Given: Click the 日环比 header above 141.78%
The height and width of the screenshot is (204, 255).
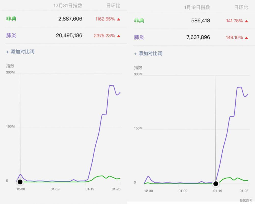Looking at the screenshot, I should click(x=241, y=7).
